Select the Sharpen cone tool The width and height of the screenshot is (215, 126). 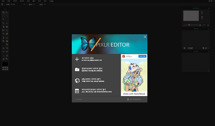7,38
